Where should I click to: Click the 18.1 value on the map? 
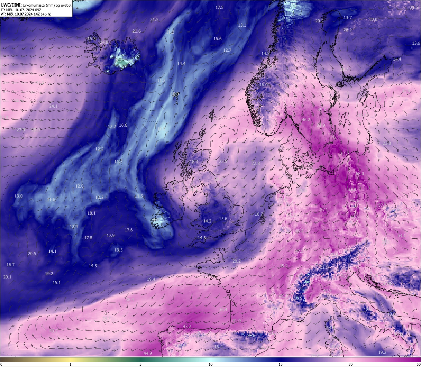tap(91, 213)
